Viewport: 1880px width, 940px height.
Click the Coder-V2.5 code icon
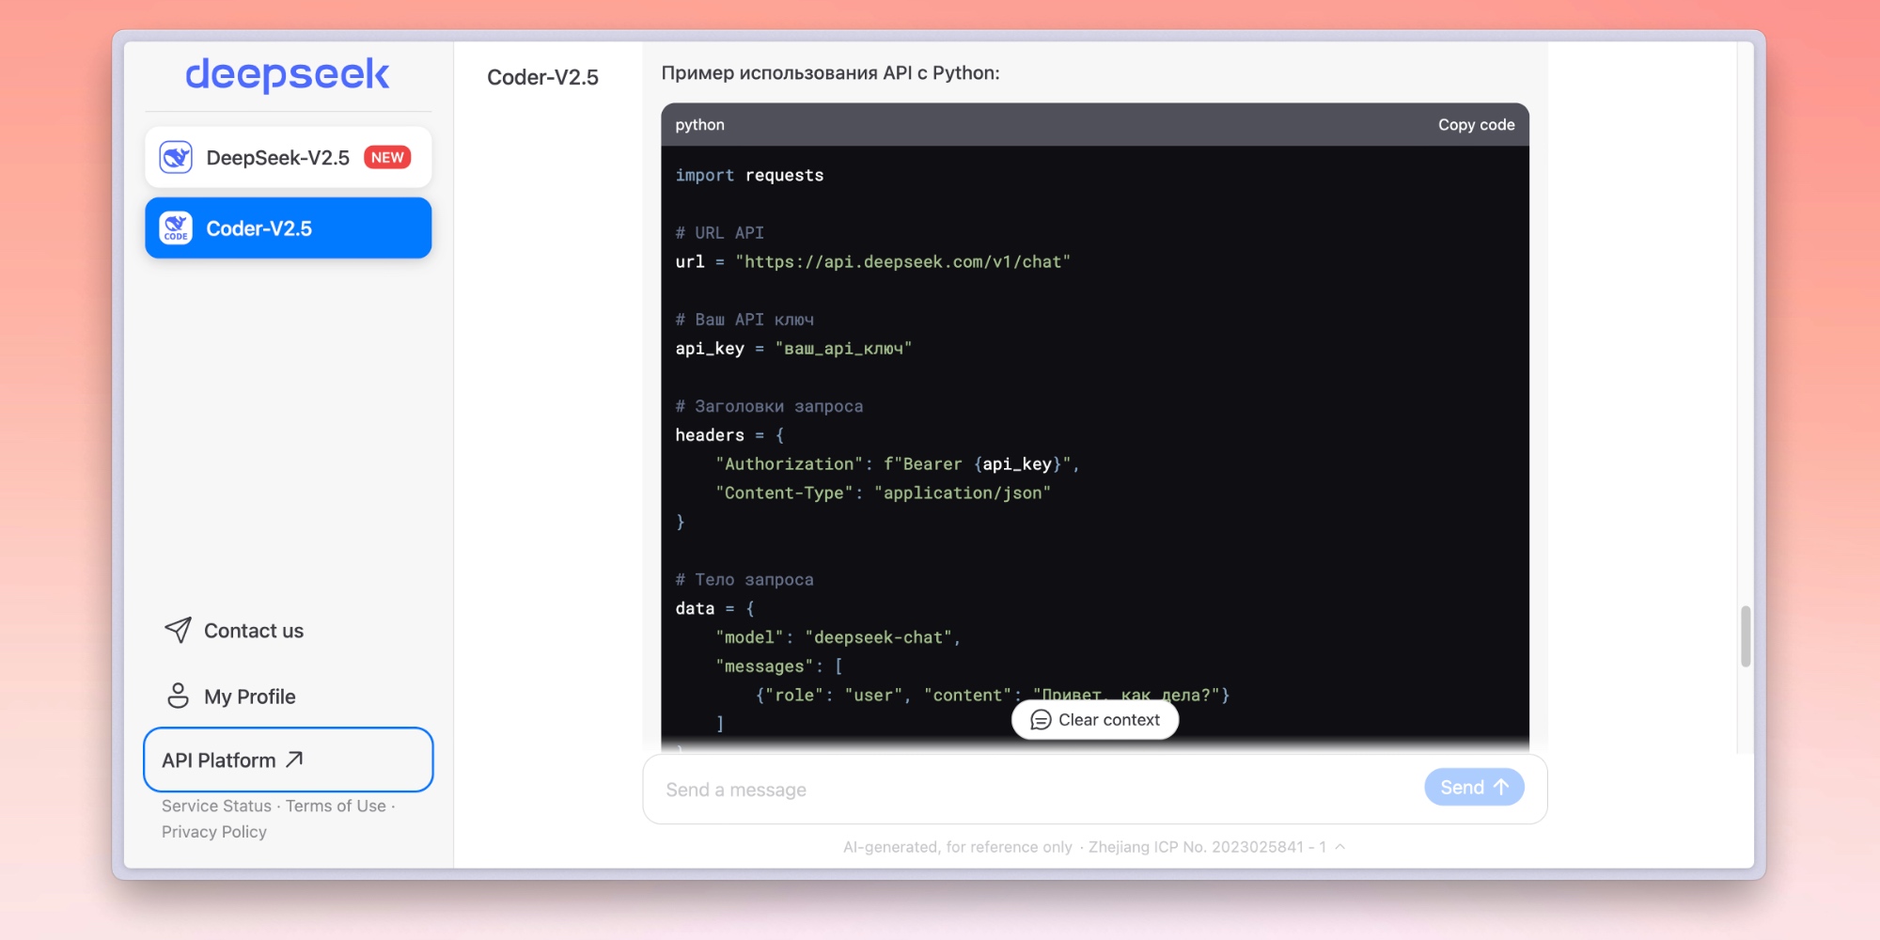click(176, 227)
